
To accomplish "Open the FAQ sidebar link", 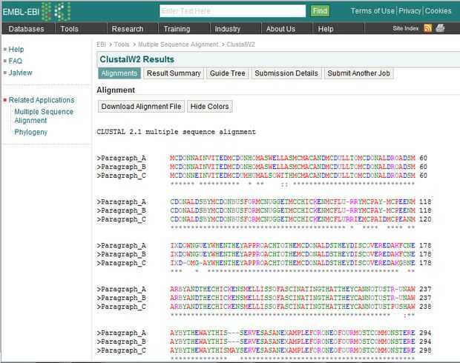I will click(x=16, y=61).
